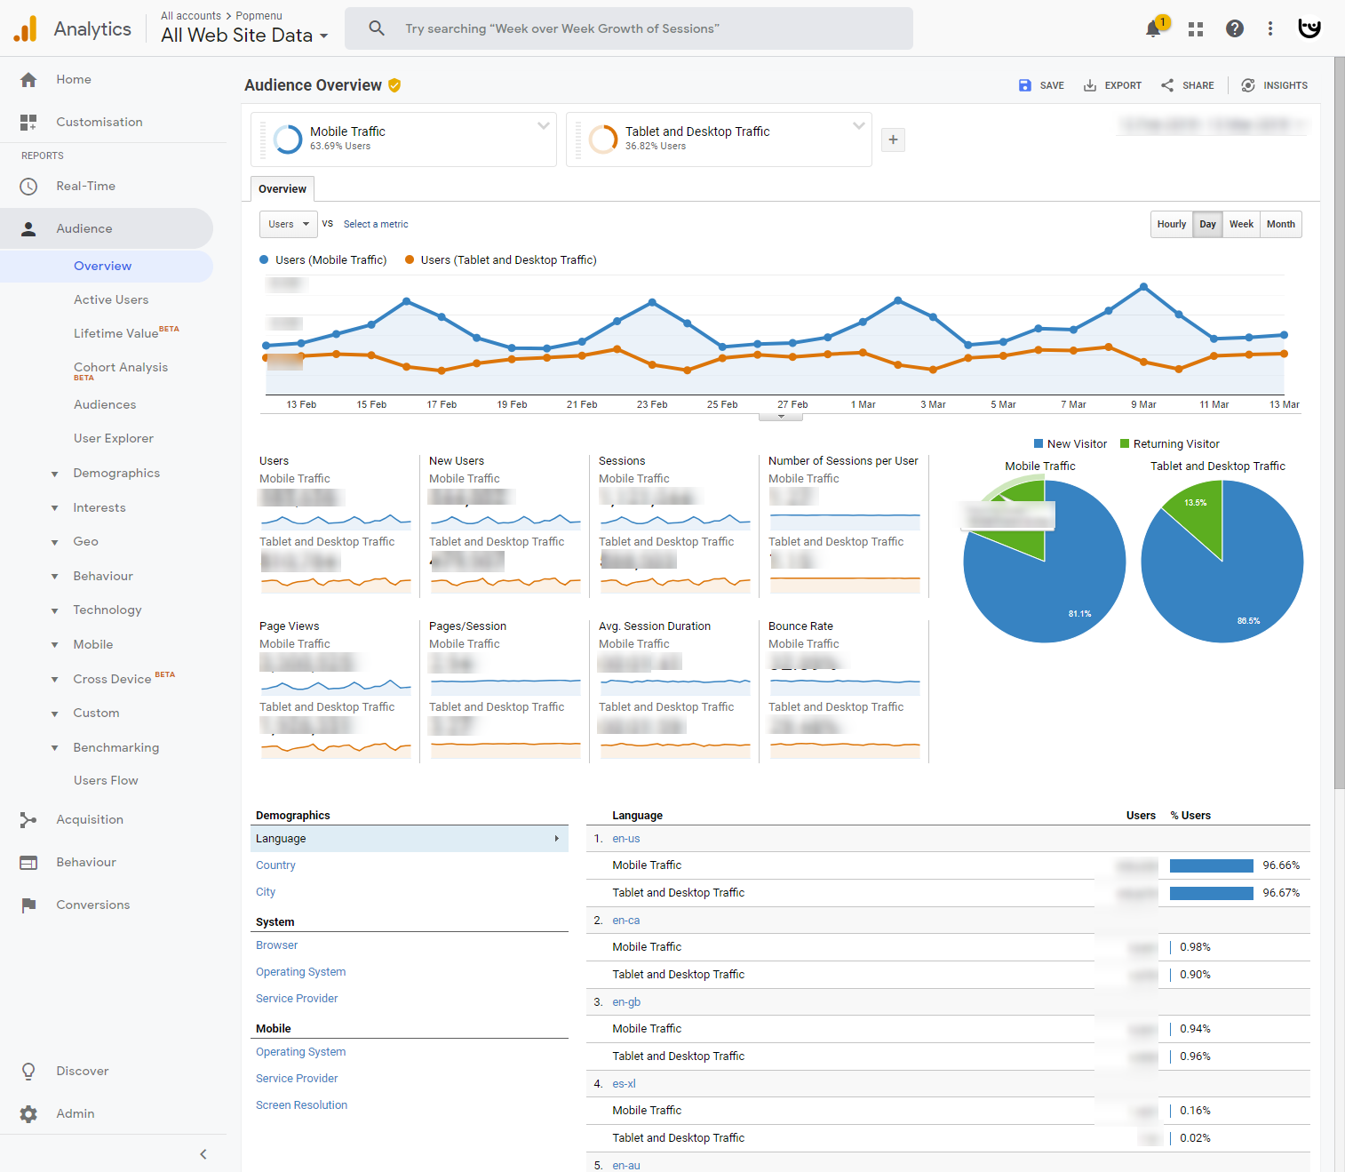The image size is (1345, 1172).
Task: Click the Save report icon
Action: [x=1025, y=85]
